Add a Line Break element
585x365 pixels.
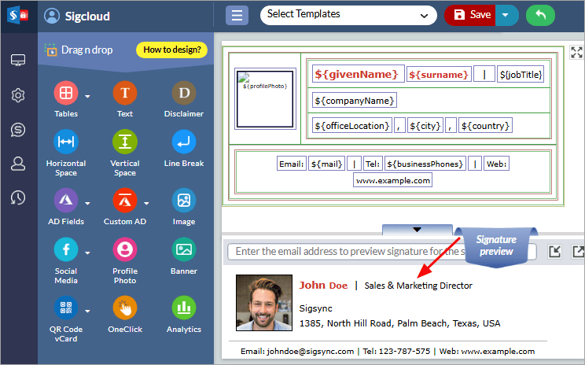tap(184, 142)
